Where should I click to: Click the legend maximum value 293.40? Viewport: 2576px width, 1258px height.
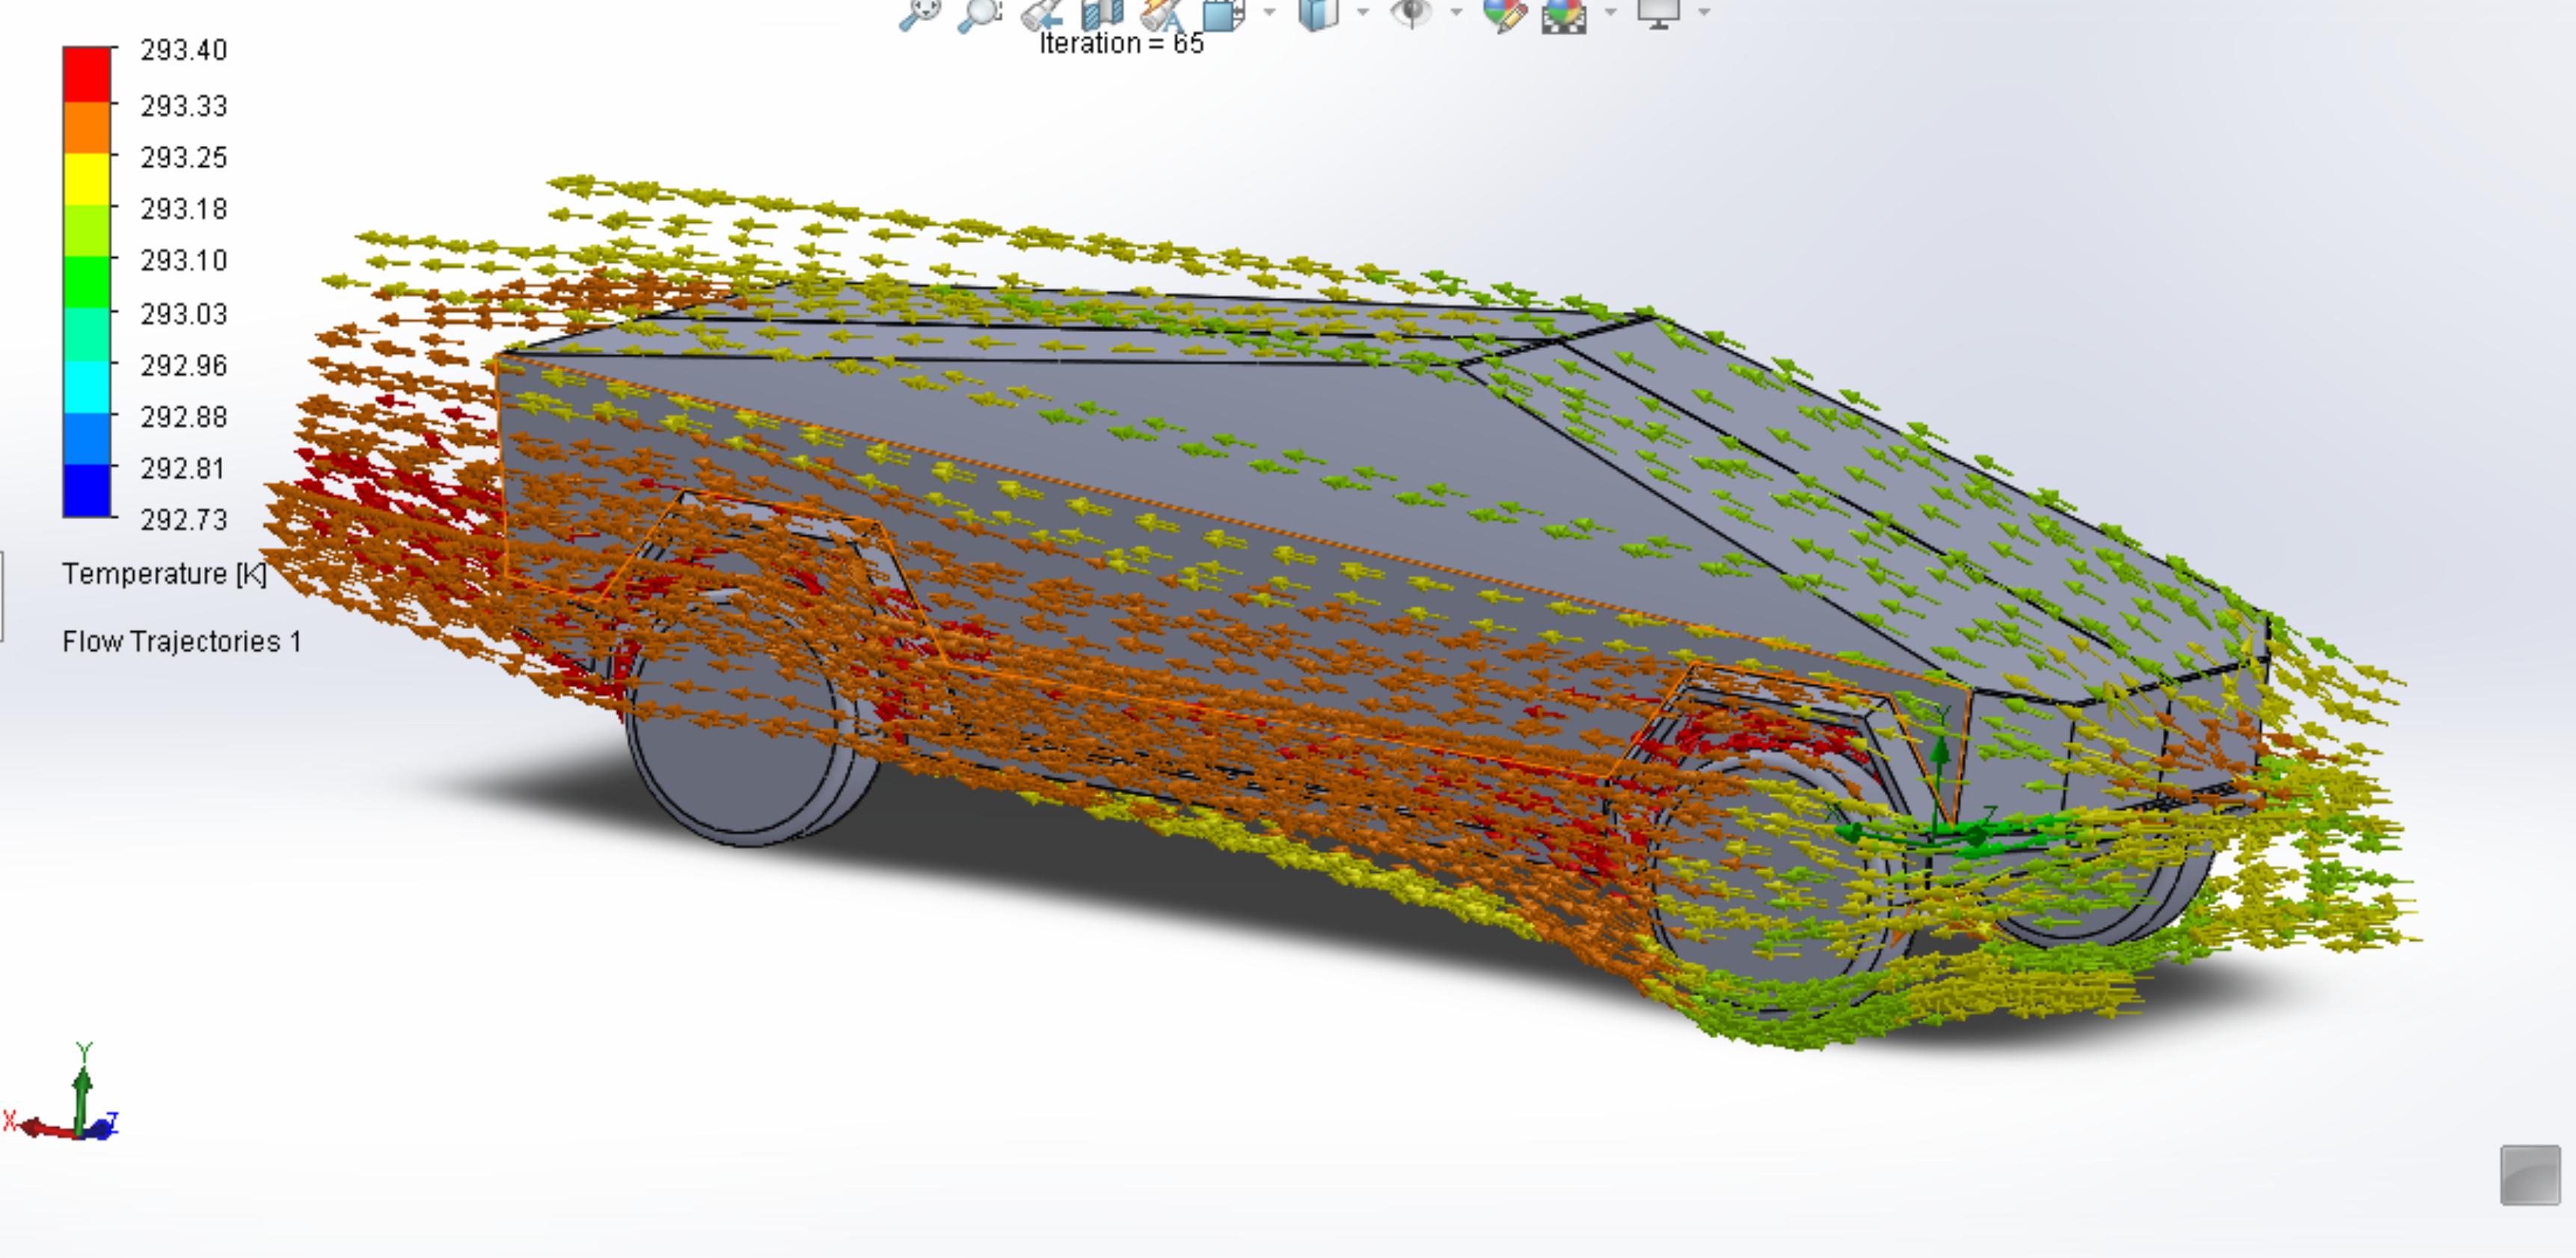184,50
